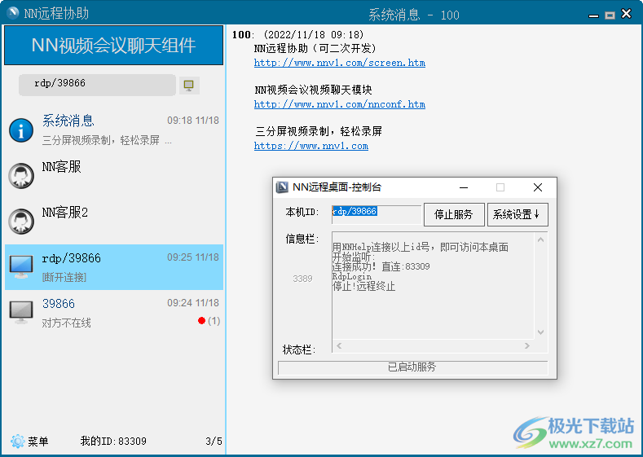Click the (1) unread count
This screenshot has height=457, width=643.
pyautogui.click(x=214, y=320)
